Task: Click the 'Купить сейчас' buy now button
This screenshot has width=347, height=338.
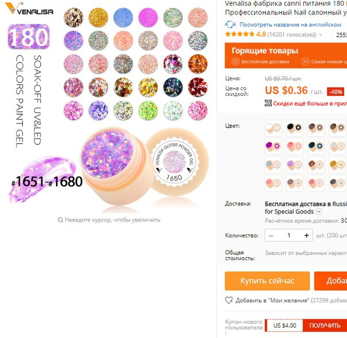Action: pyautogui.click(x=267, y=281)
